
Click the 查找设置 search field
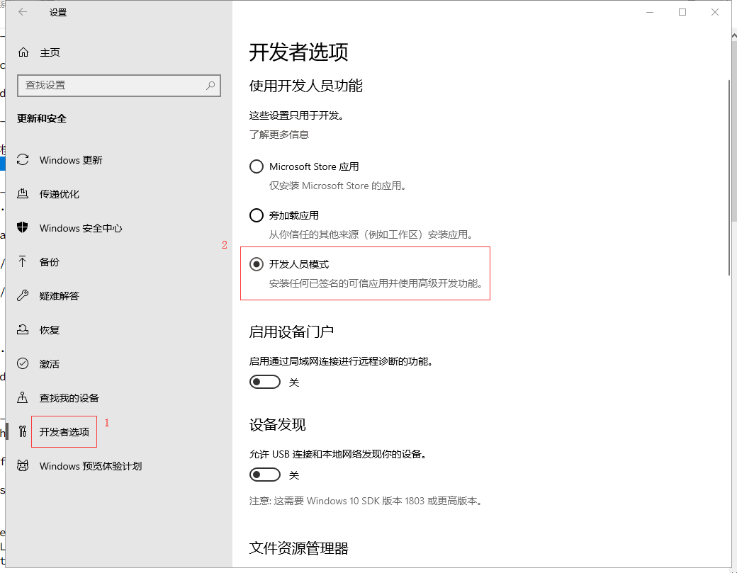(119, 86)
